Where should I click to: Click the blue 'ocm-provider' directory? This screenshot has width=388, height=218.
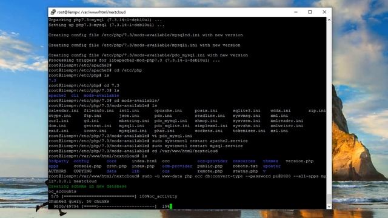click(x=177, y=166)
